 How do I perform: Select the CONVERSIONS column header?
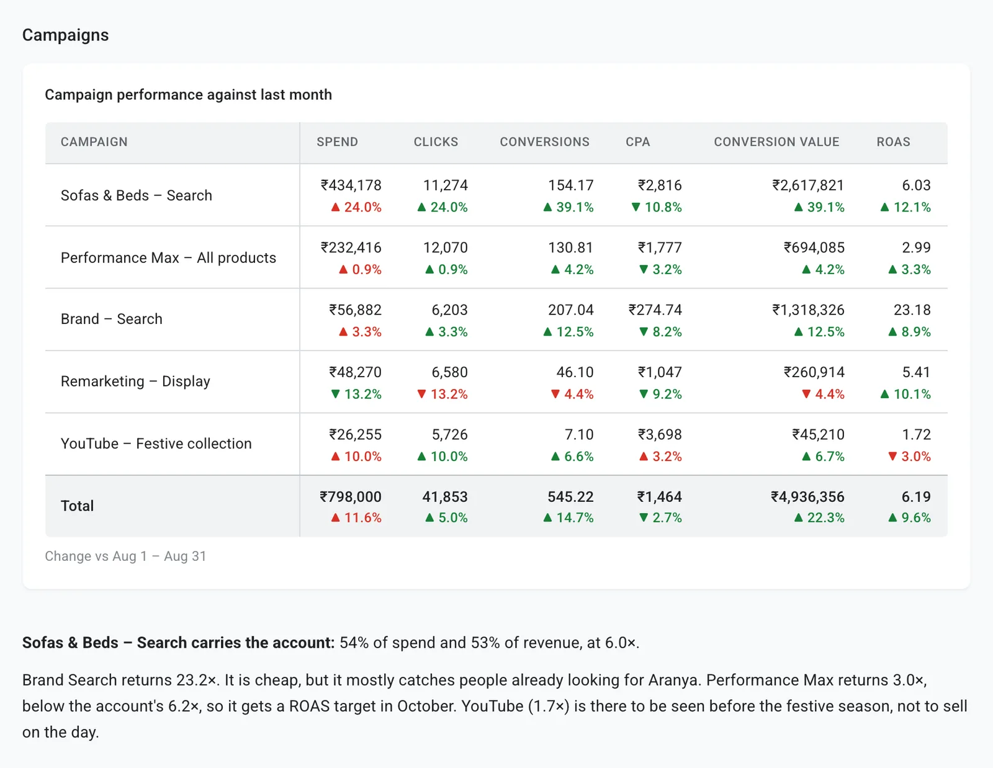[x=544, y=142]
